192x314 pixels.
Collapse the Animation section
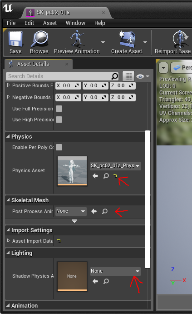point(8,305)
